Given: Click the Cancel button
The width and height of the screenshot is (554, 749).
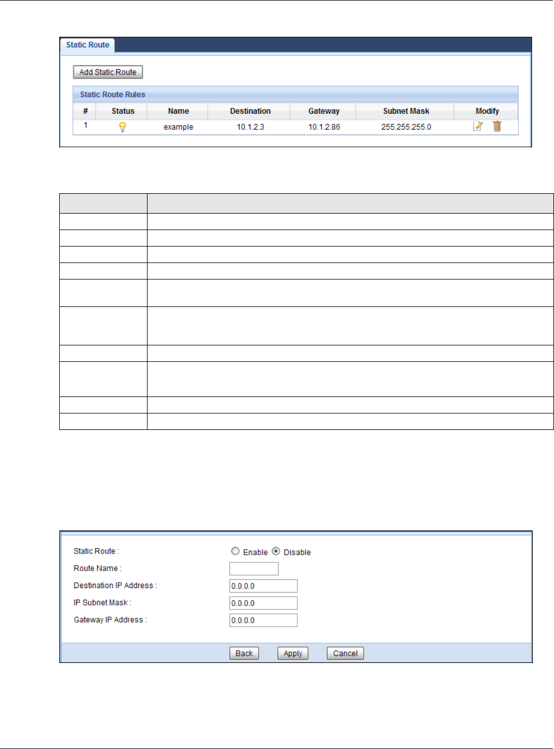Looking at the screenshot, I should point(346,653).
